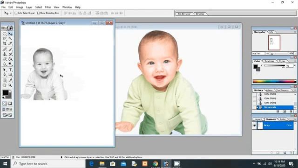Select the Blur tool

click(5, 64)
